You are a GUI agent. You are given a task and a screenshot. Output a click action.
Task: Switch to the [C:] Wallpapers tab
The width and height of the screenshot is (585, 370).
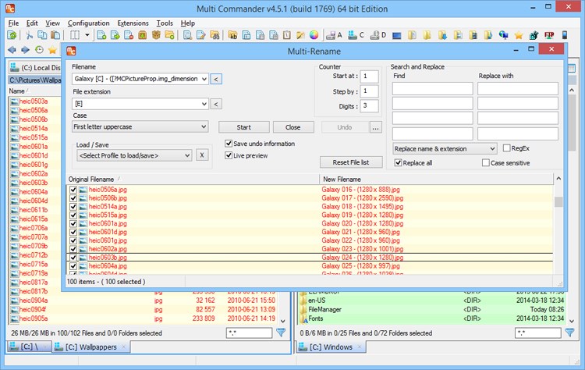click(x=90, y=347)
